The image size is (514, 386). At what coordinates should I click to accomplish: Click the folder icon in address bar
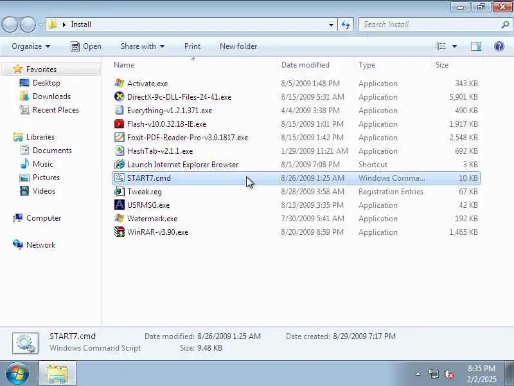[53, 24]
